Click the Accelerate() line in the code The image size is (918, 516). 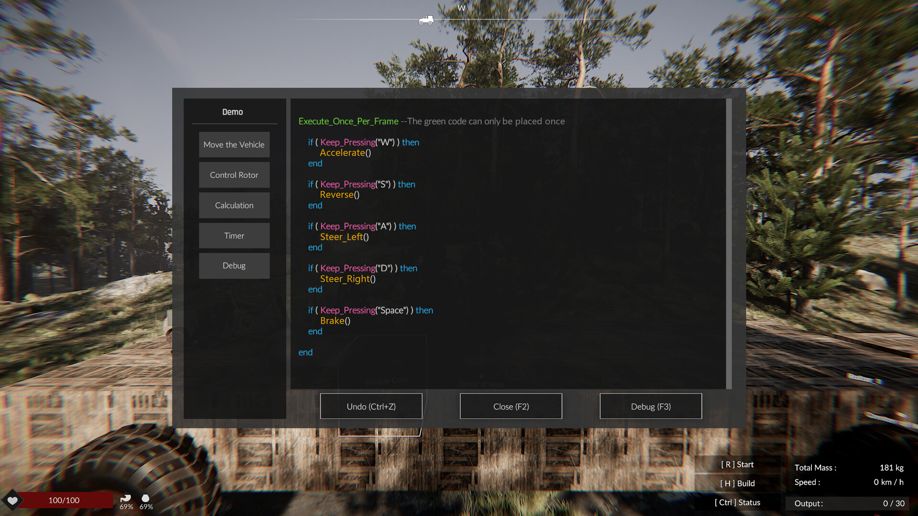(x=345, y=153)
